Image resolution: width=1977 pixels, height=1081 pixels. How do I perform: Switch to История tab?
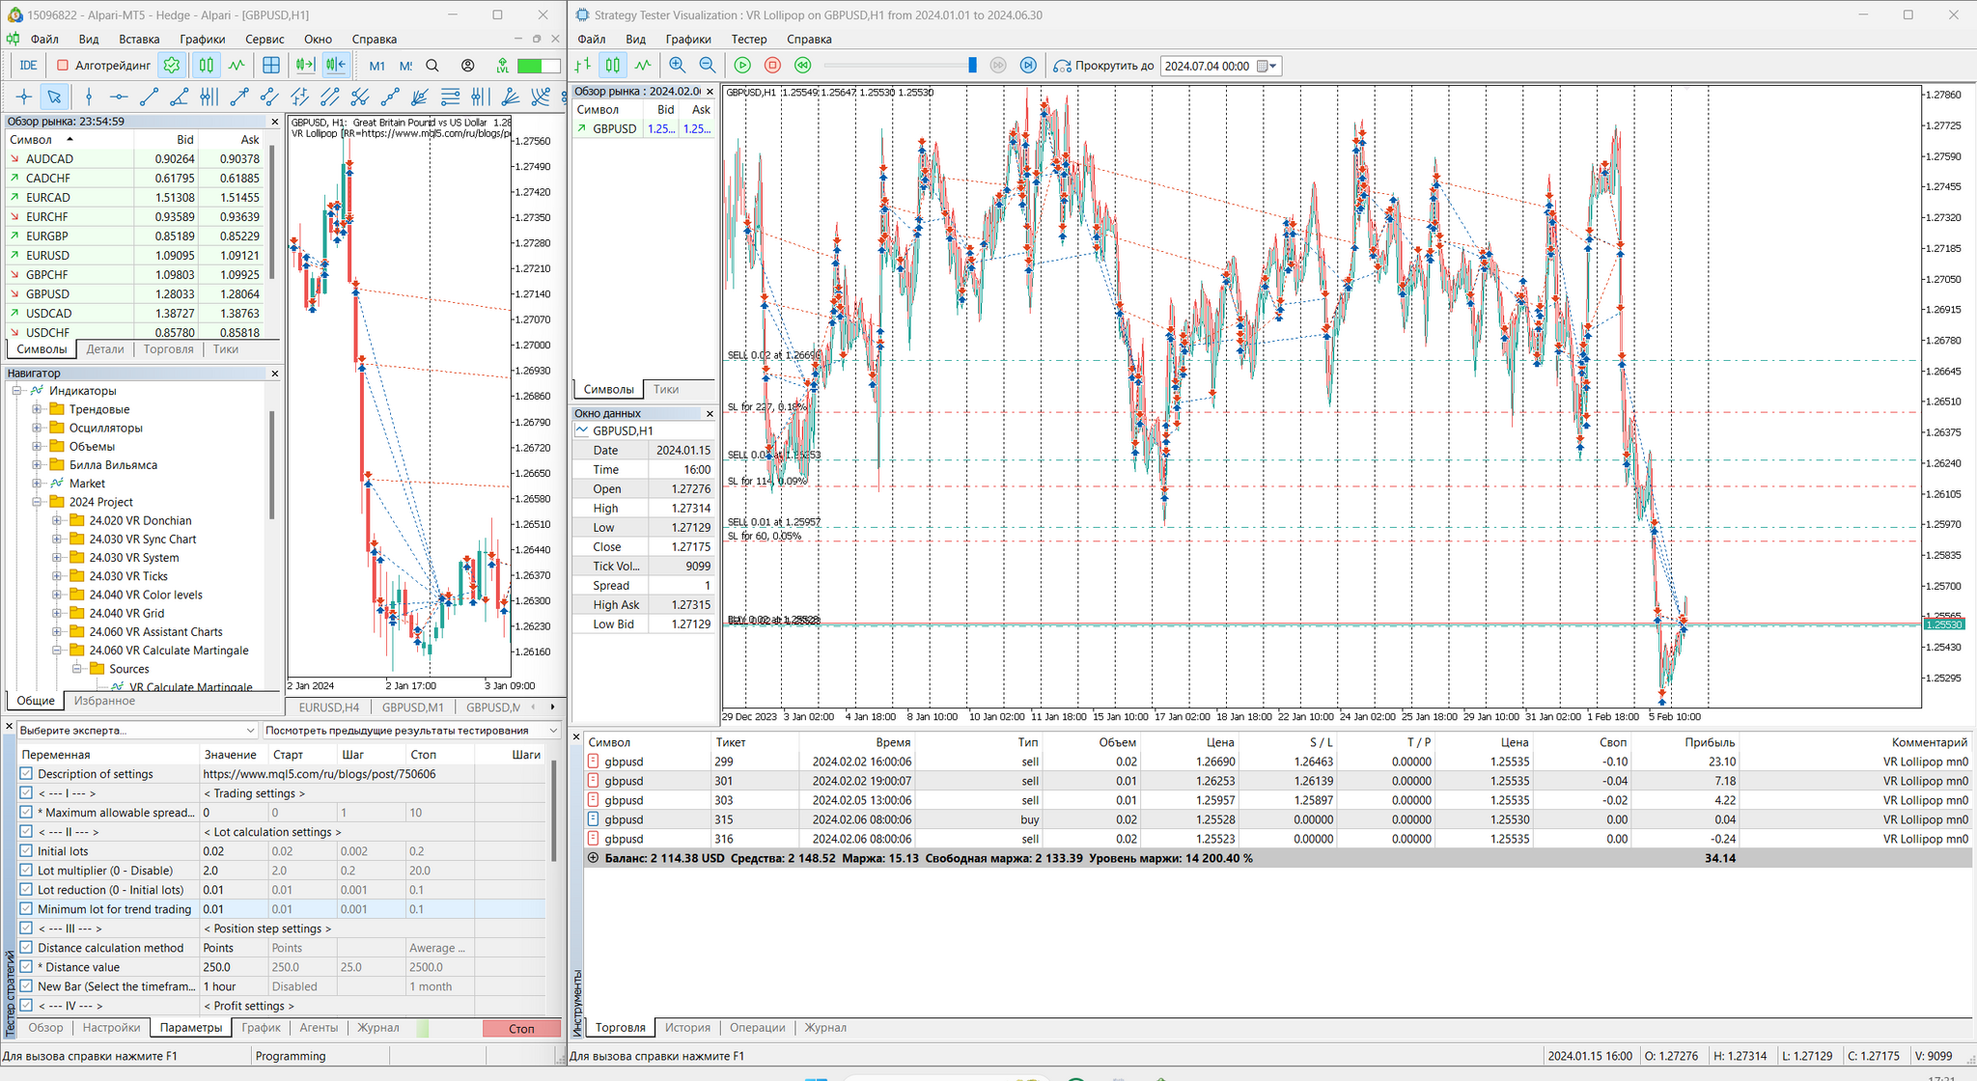point(687,1028)
